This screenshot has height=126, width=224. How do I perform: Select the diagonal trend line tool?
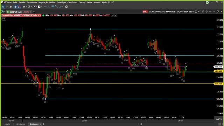[x=49, y=7]
